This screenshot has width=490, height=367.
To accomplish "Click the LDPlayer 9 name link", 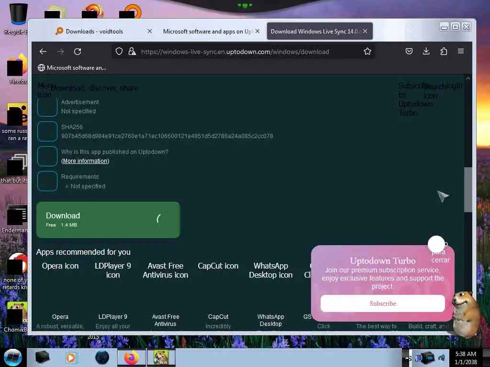I will 113,317.
